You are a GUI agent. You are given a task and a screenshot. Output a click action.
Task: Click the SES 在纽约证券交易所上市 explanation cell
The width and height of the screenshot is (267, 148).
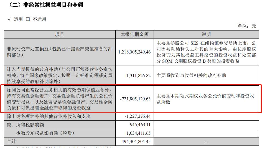tap(206, 52)
